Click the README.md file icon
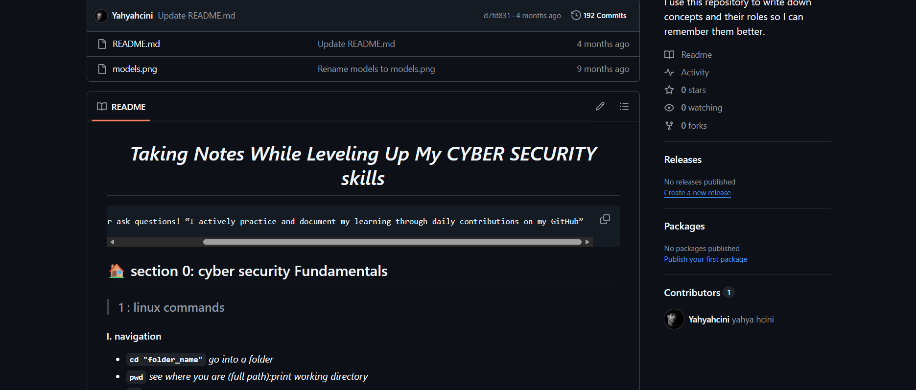Viewport: 916px width, 390px height. 102,44
